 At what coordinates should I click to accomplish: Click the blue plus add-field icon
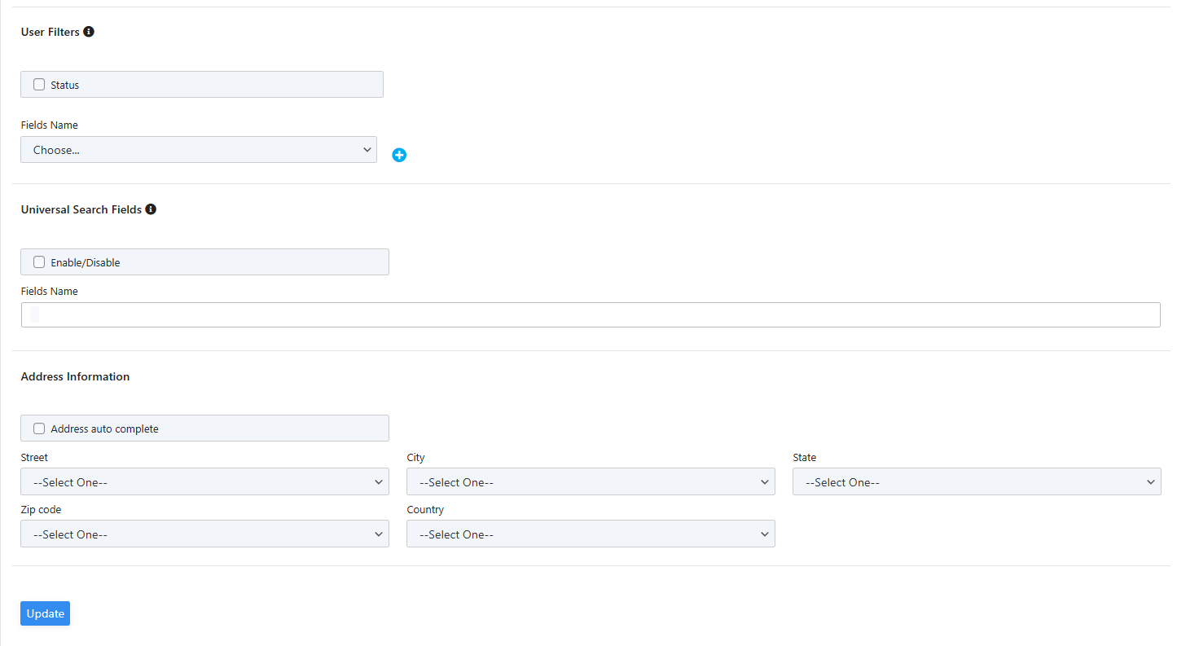coord(399,155)
